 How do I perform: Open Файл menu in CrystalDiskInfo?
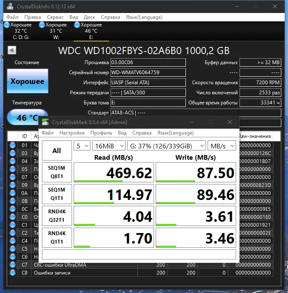12,17
